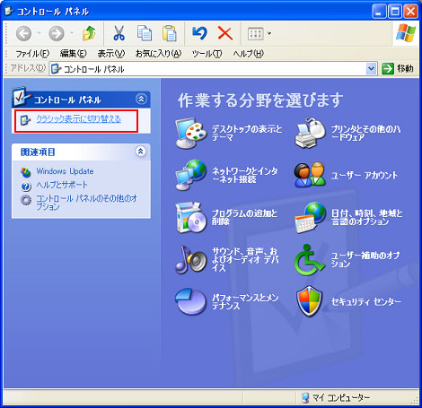Click the security center shield icon
This screenshot has width=422, height=408.
310,301
